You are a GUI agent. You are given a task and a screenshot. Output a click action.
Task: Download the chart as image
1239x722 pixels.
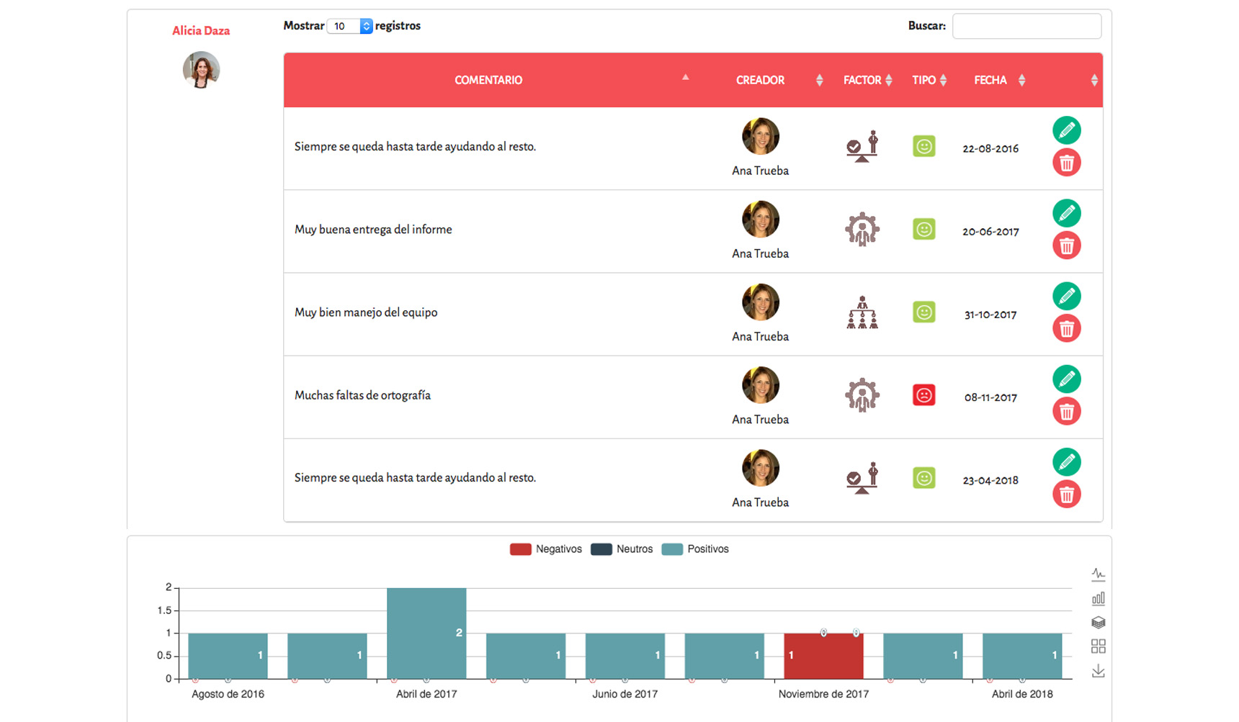[x=1098, y=671]
